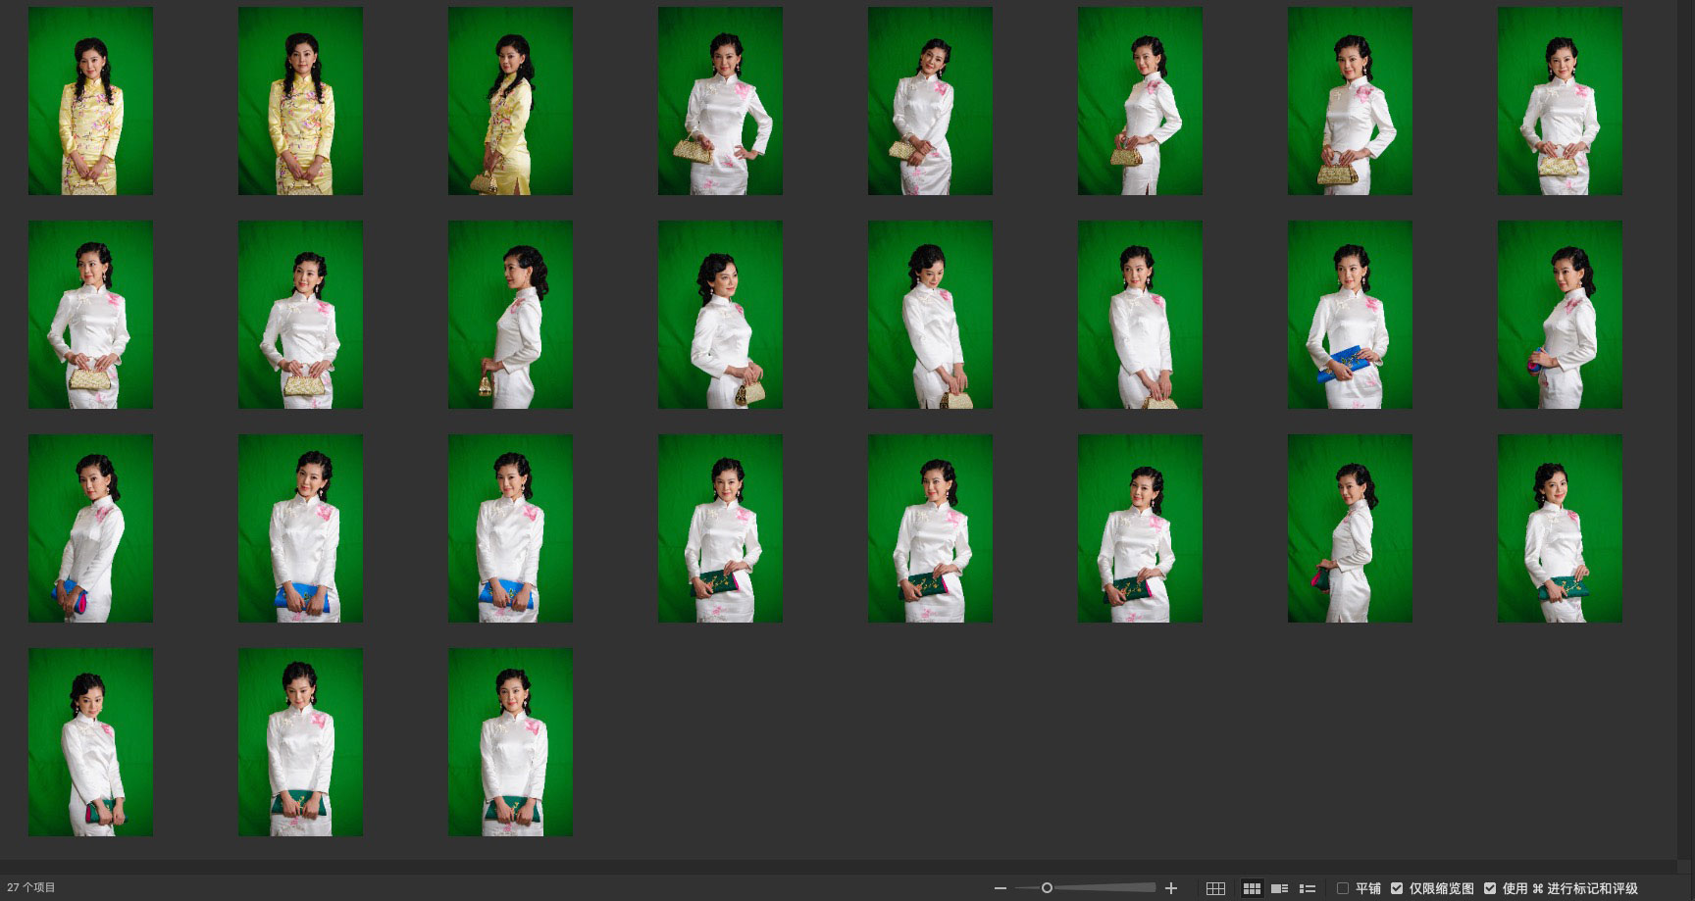
Task: Select the yellow dress side-profile photo
Action: click(510, 101)
